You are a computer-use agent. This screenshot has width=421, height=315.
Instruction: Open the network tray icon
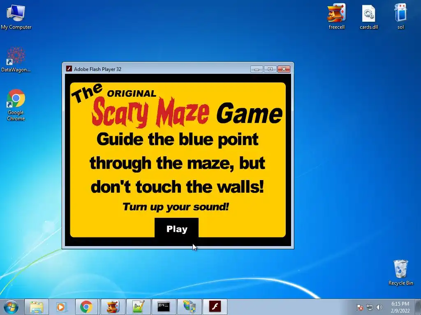[x=370, y=307]
